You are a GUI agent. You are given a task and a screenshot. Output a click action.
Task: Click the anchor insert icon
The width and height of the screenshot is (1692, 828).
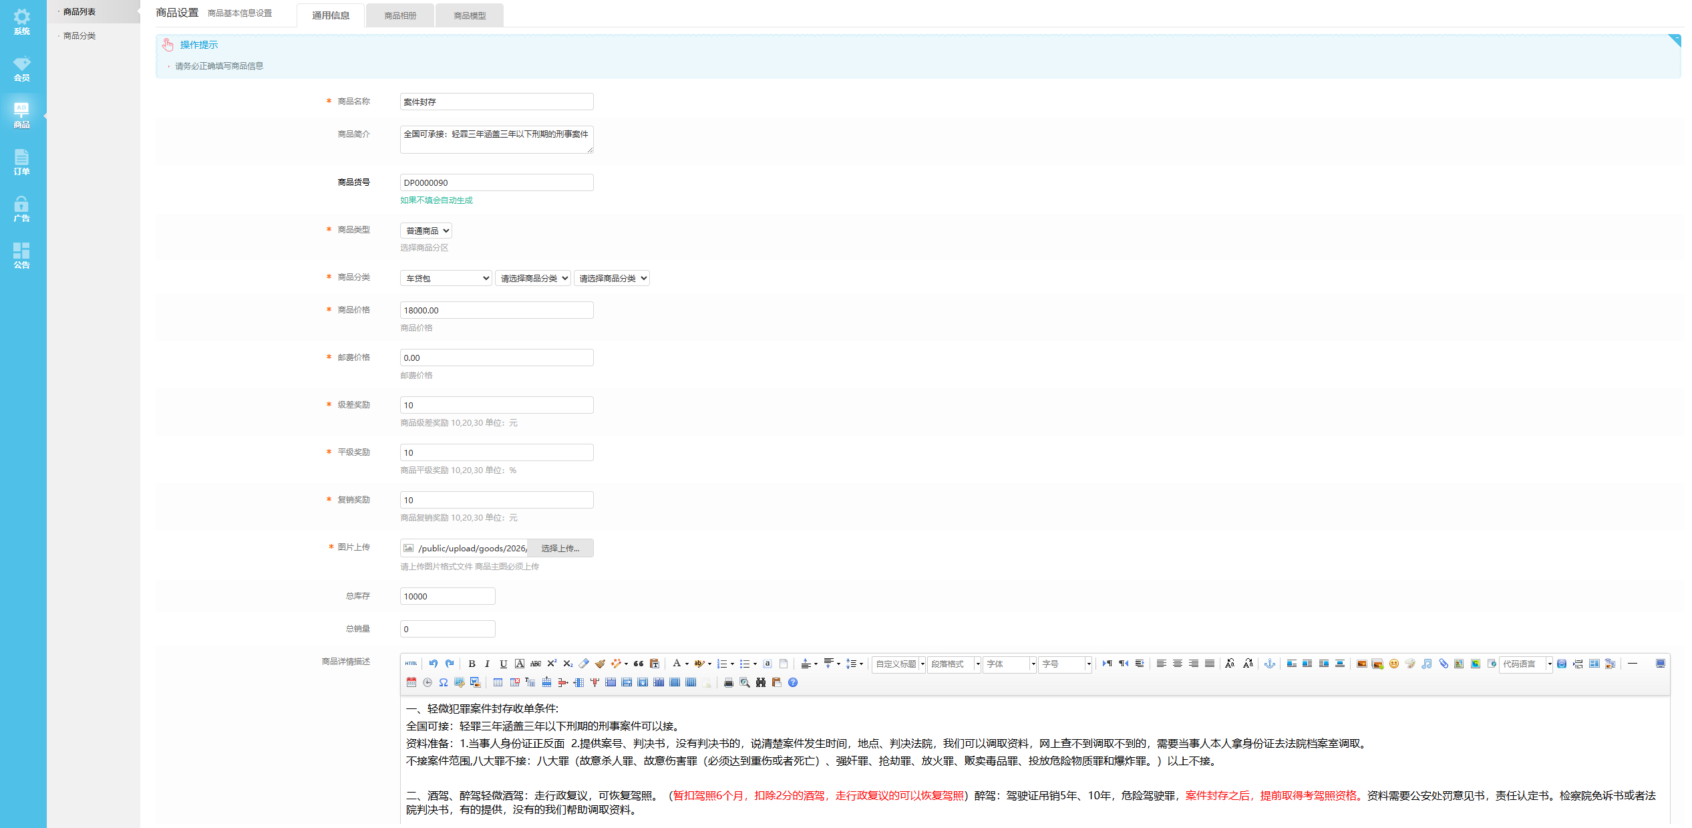[1270, 664]
